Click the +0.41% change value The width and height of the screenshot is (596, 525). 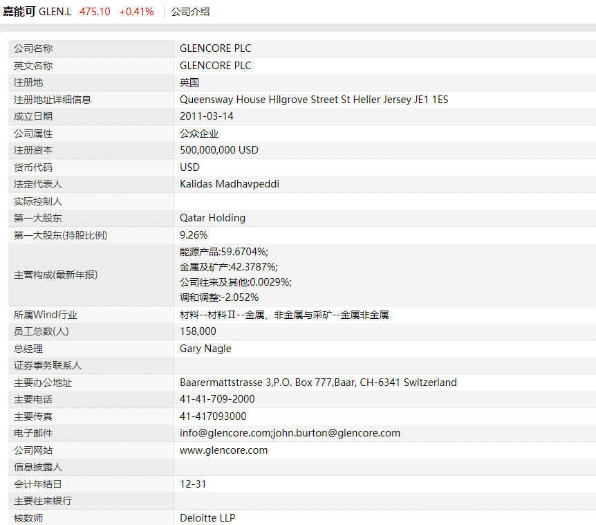tap(136, 12)
